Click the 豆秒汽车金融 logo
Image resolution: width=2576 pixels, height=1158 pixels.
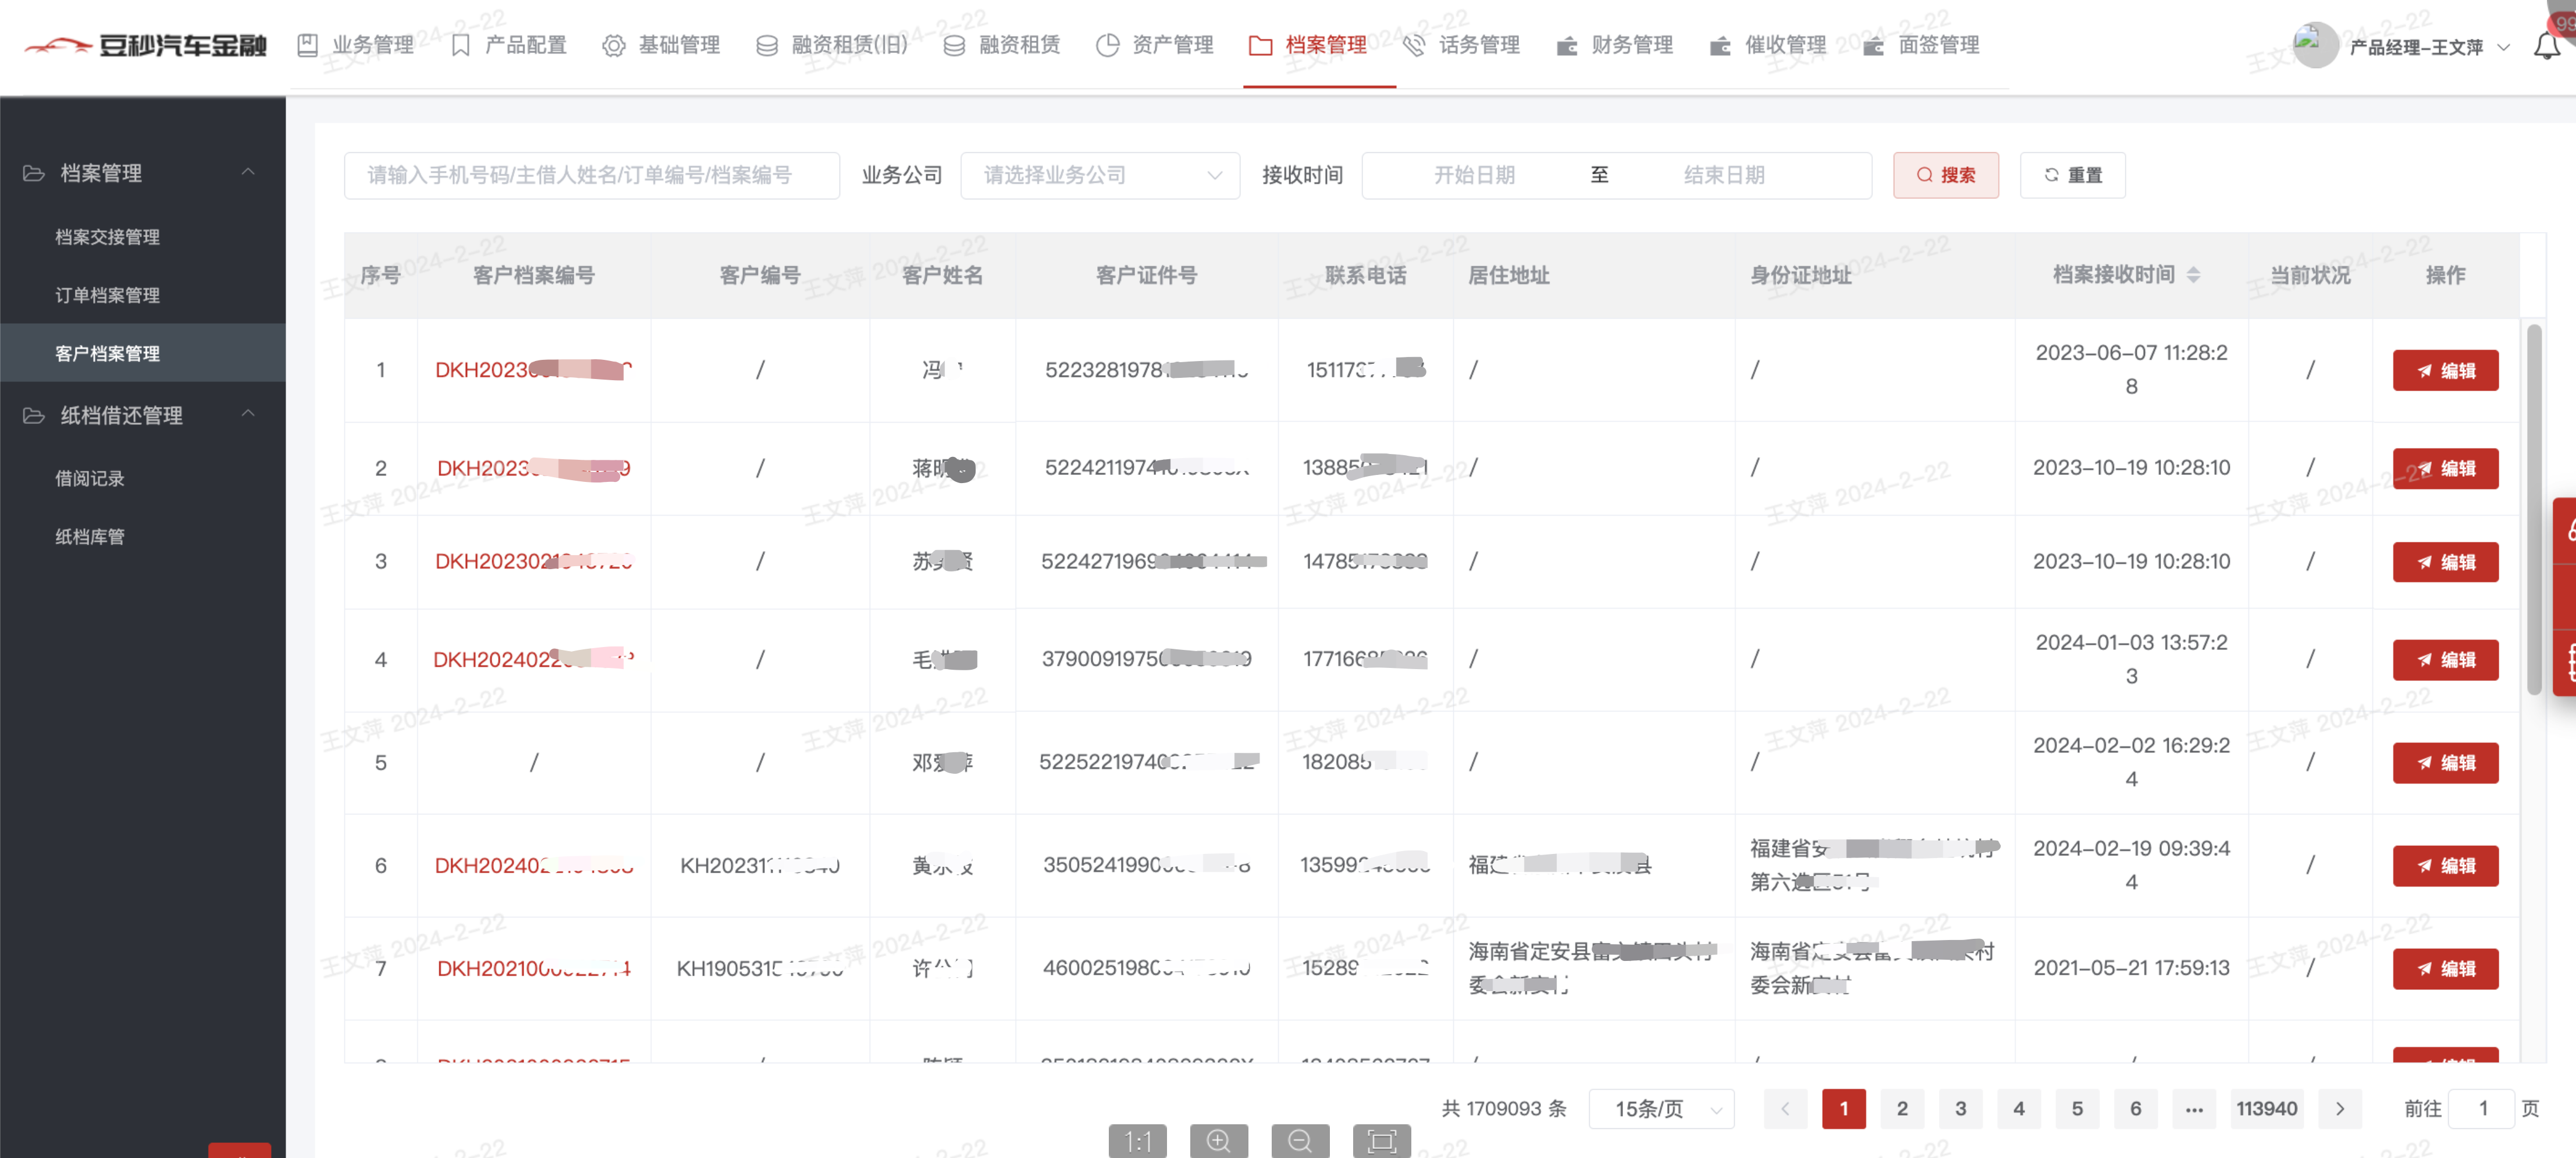click(x=146, y=45)
